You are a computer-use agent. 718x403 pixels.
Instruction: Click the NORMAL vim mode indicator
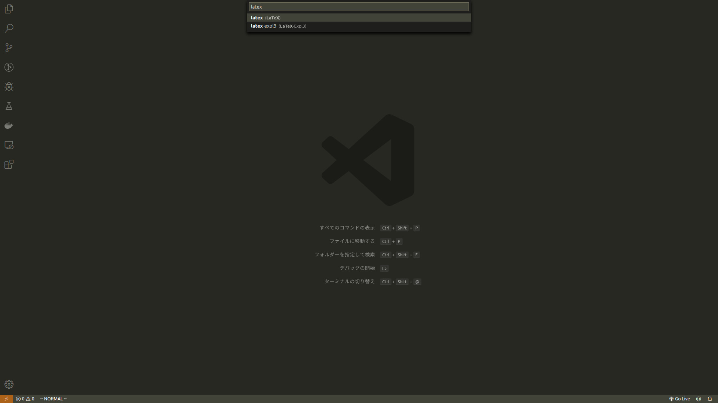53,399
